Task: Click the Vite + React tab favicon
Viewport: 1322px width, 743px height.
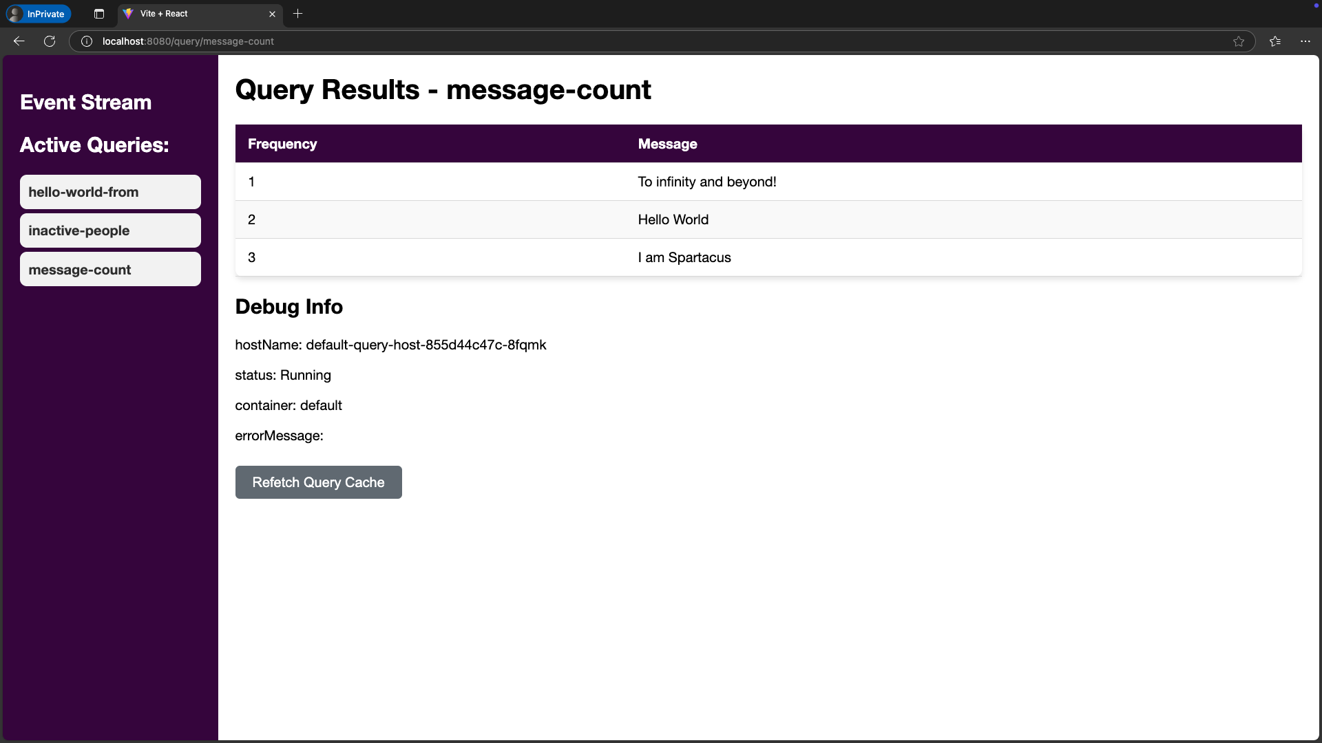Action: (129, 14)
